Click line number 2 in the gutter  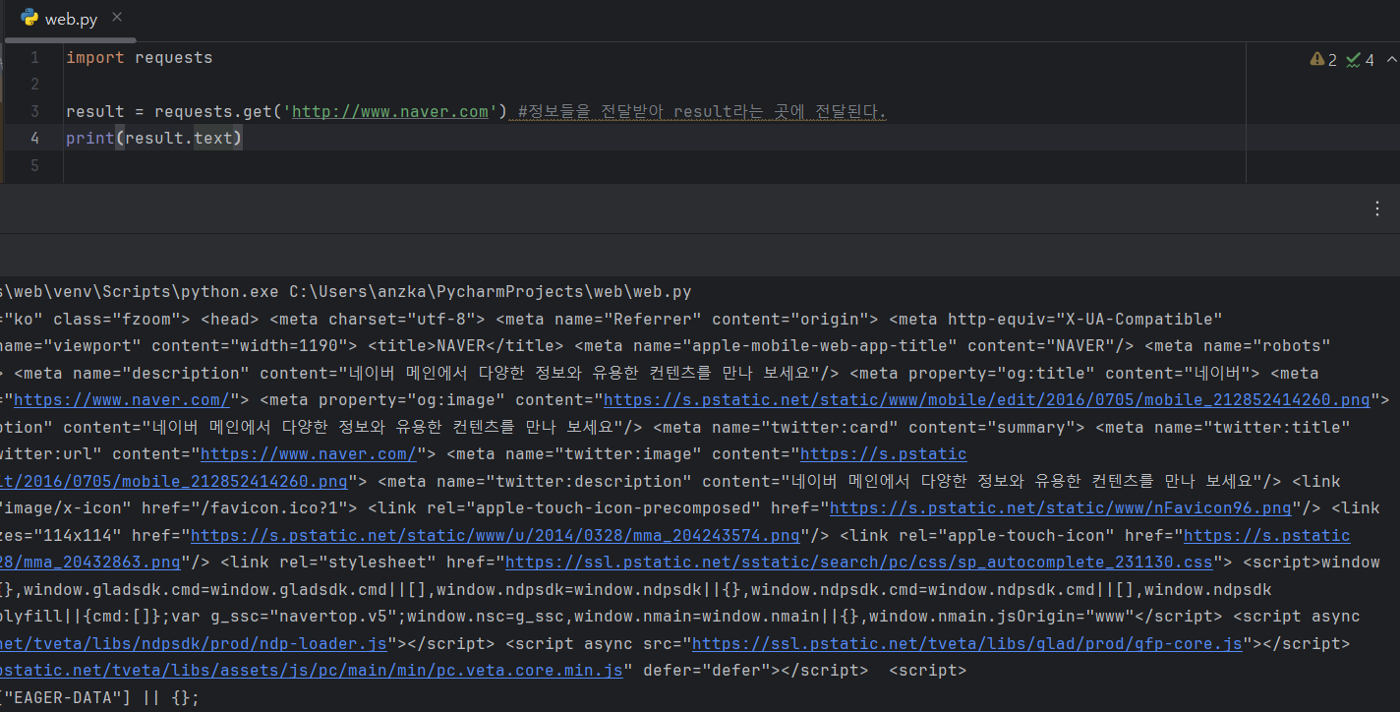34,85
